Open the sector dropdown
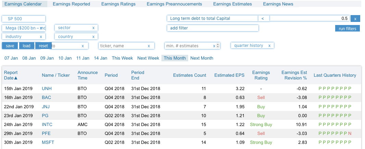 (x=76, y=28)
